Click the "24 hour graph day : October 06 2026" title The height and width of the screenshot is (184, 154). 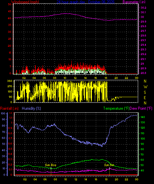(86, 2)
